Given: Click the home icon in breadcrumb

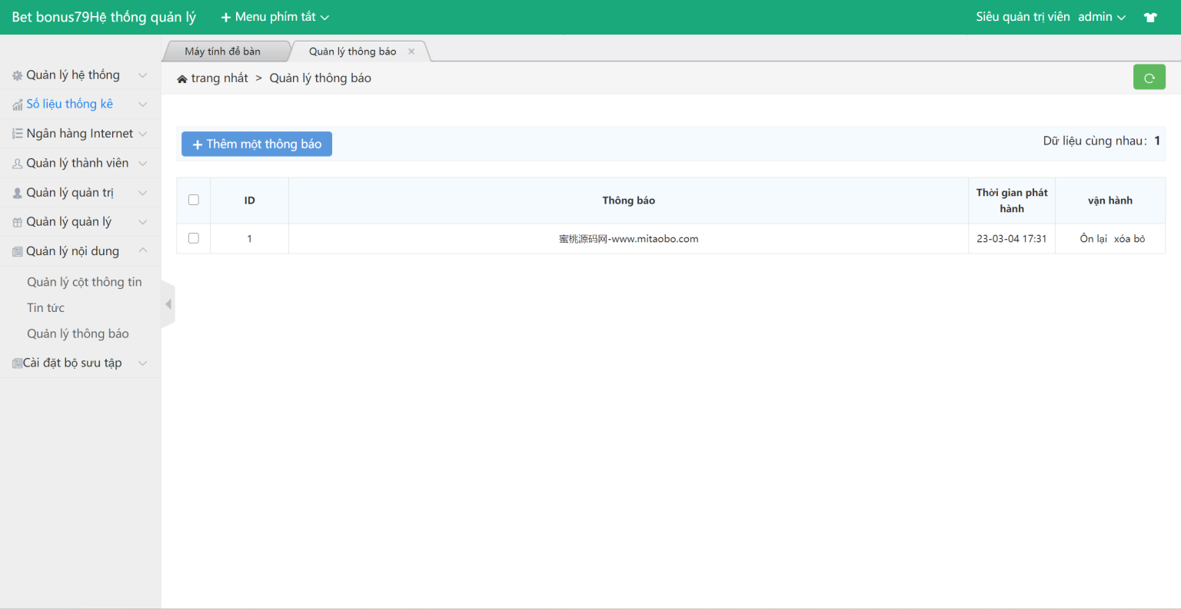Looking at the screenshot, I should point(182,79).
